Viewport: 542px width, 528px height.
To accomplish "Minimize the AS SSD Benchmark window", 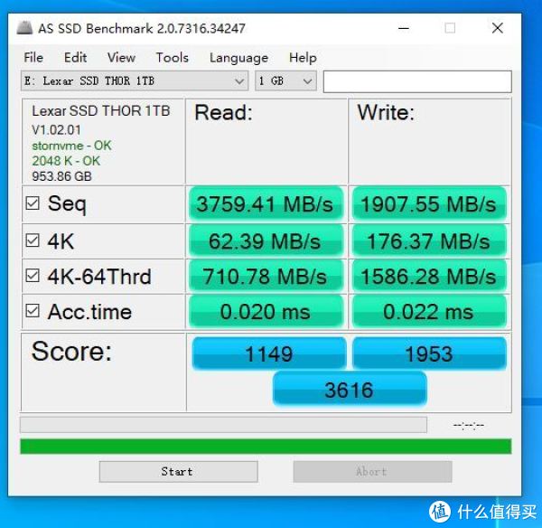I will tap(404, 28).
